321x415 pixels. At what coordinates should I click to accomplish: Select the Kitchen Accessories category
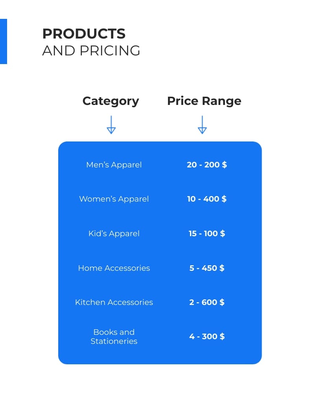[x=114, y=302]
